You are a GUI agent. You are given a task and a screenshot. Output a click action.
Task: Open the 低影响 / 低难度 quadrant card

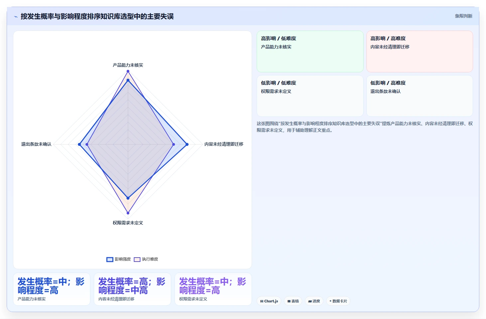click(x=310, y=96)
